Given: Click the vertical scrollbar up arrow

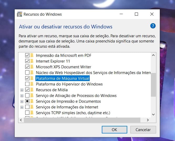Looking at the screenshot, I should pos(153,55).
